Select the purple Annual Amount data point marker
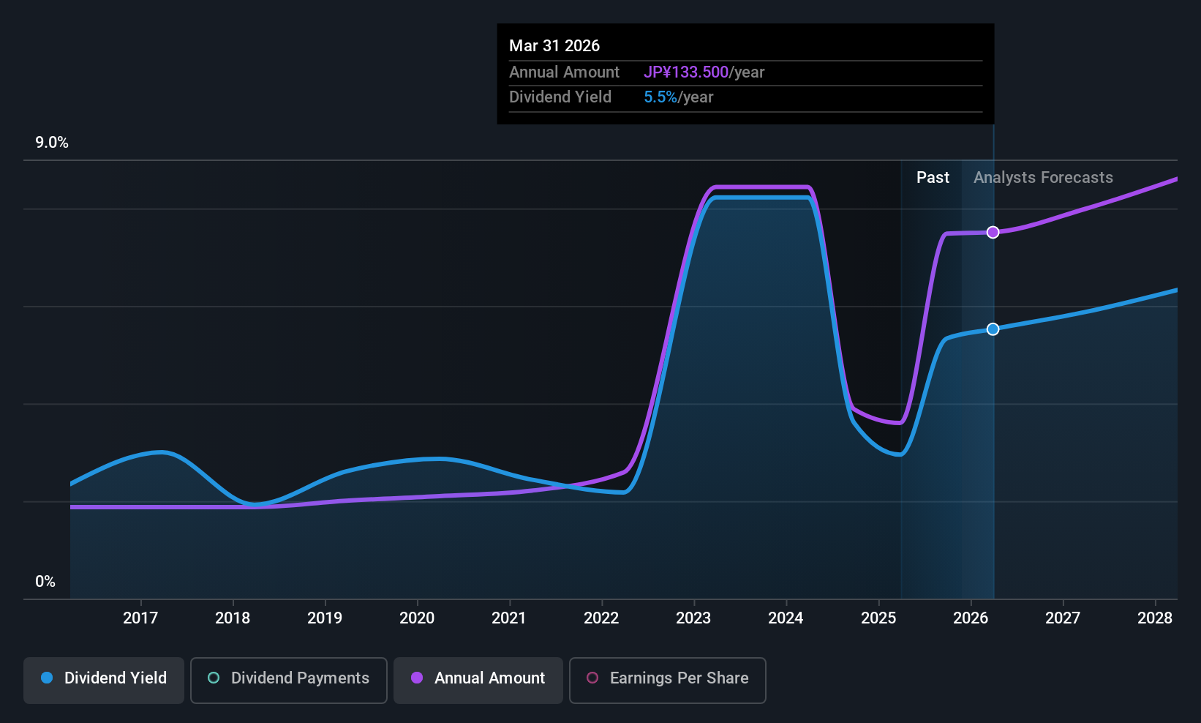Viewport: 1201px width, 723px height. [993, 233]
